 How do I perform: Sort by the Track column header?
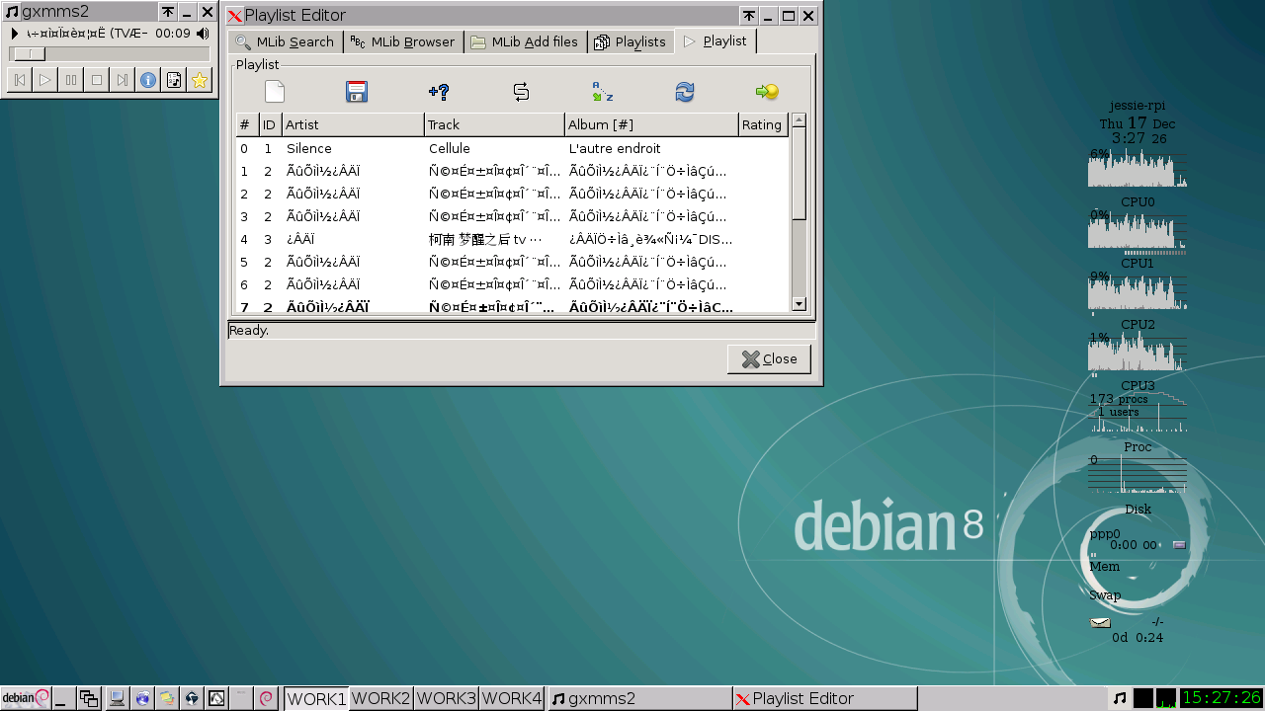pyautogui.click(x=494, y=124)
